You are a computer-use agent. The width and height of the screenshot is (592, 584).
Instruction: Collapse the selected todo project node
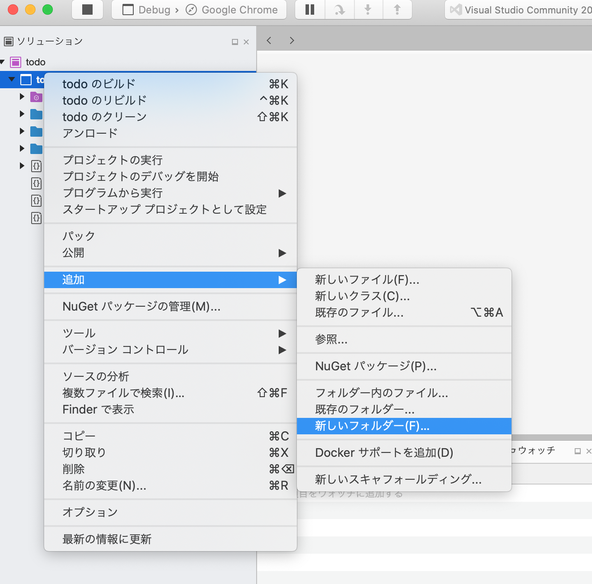click(x=12, y=80)
